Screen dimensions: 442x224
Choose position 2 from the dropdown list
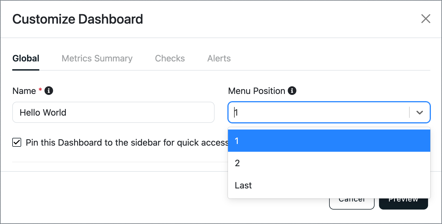click(x=329, y=163)
